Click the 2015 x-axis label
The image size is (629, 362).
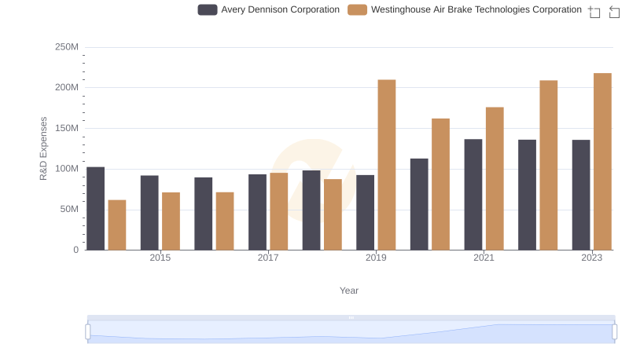[x=160, y=258]
